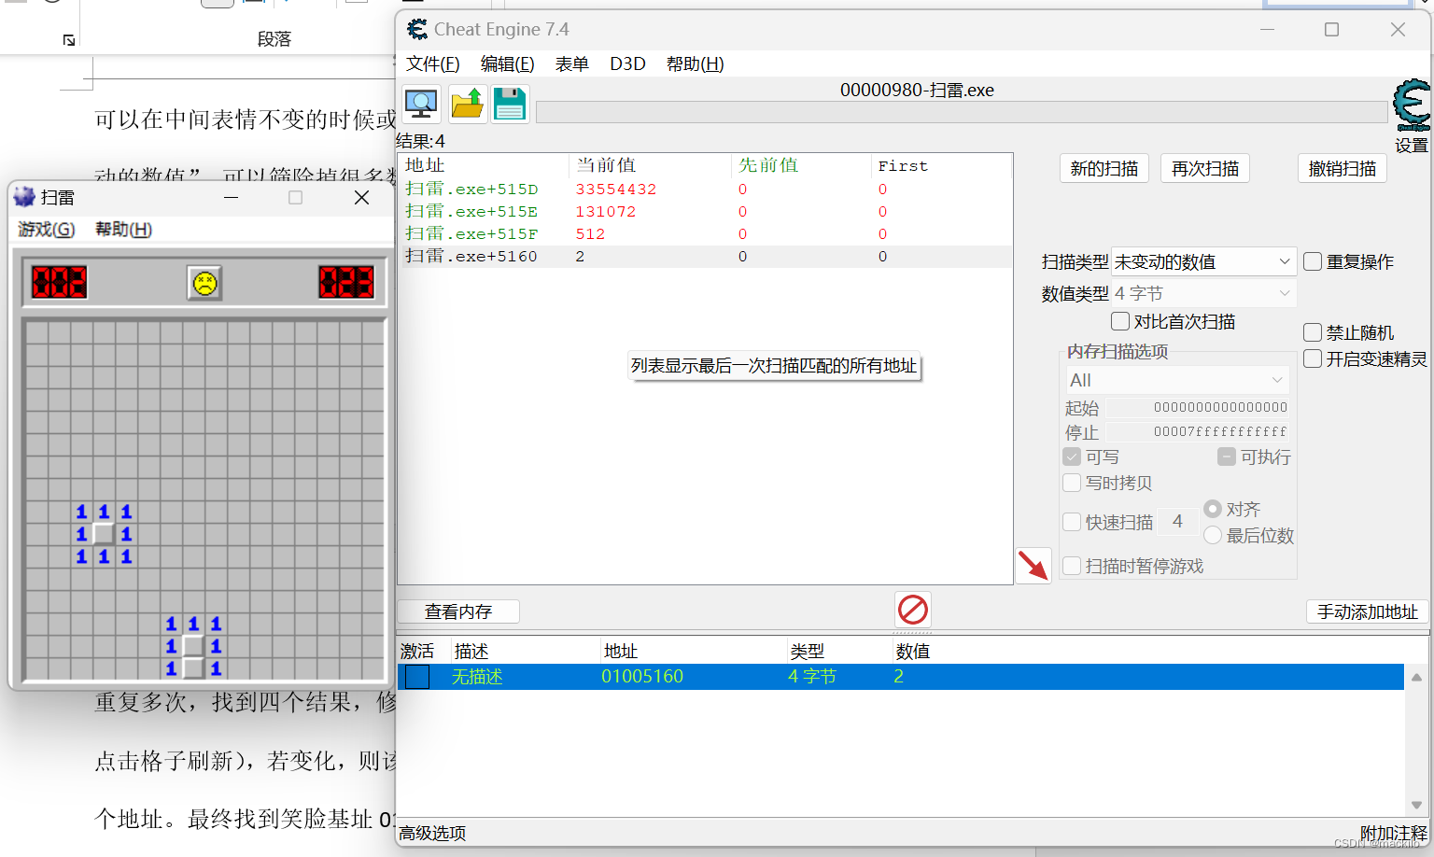This screenshot has height=857, width=1434.
Task: Toggle the 可执行 checkbox
Action: (1227, 457)
